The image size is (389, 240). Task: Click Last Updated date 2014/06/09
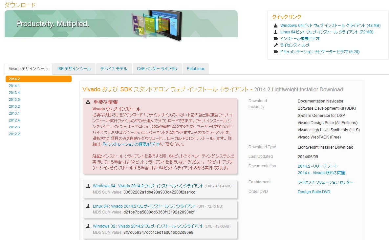pos(308,157)
